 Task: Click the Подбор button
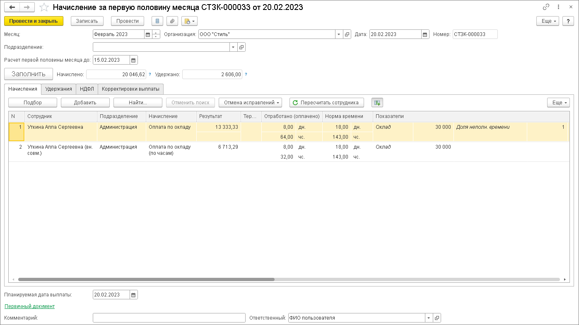click(33, 103)
